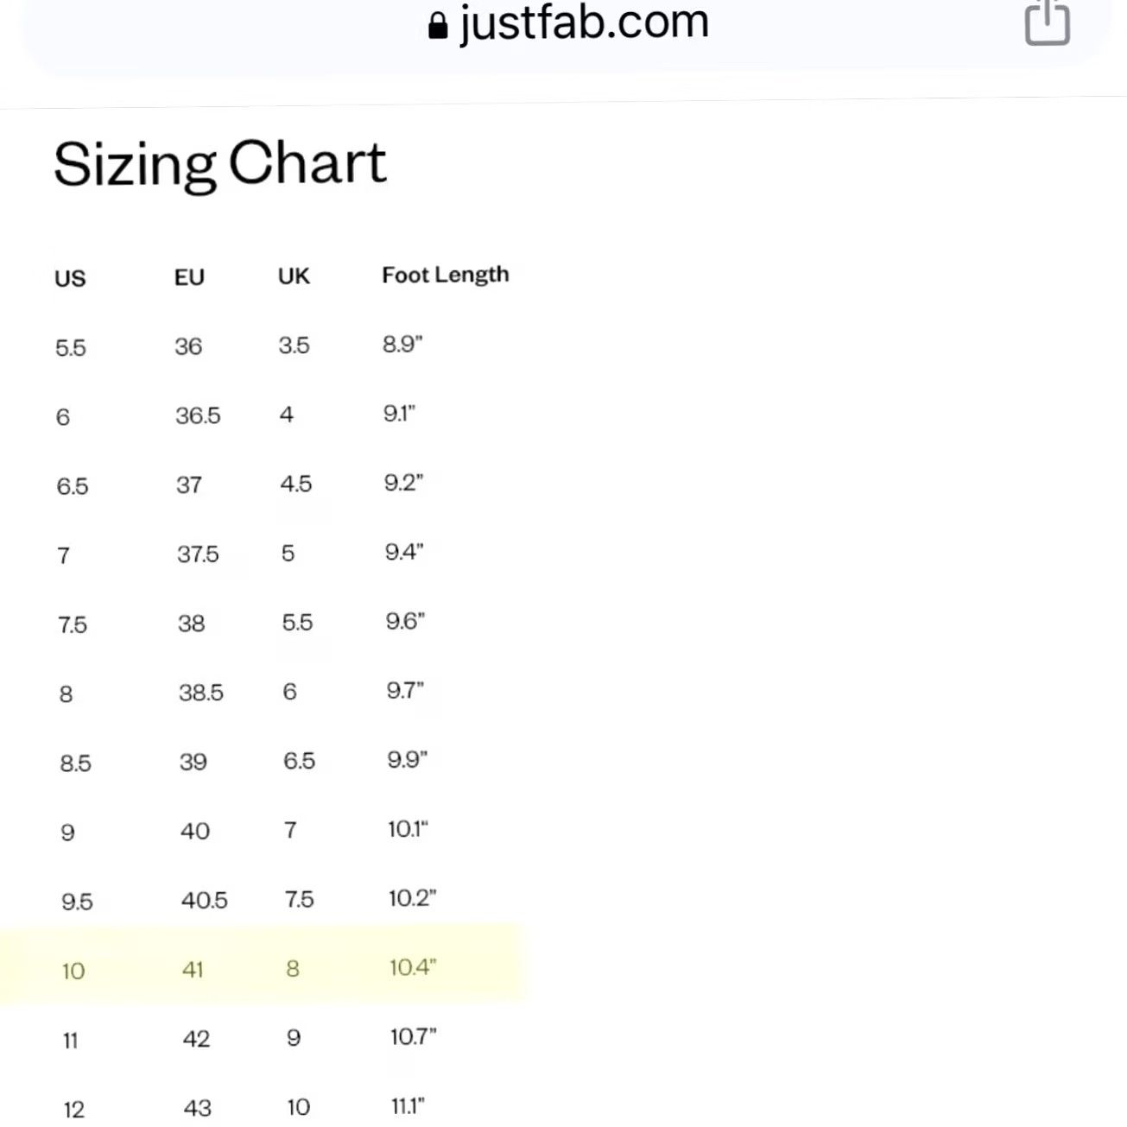The image size is (1127, 1127).
Task: Click US size 12 in last row
Action: coord(74,1109)
